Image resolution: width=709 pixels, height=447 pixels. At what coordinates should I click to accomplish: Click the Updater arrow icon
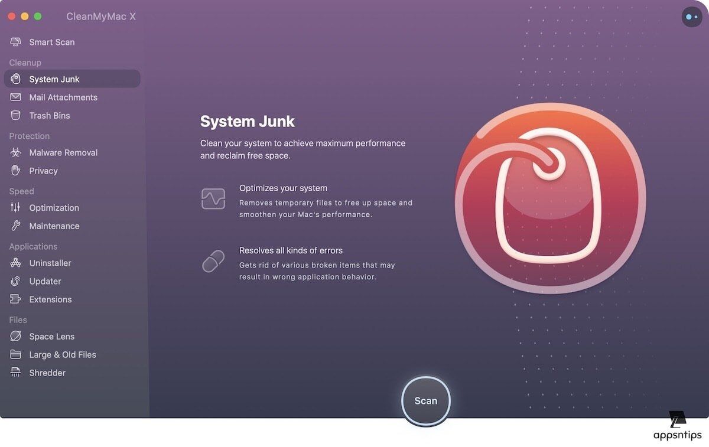(16, 281)
